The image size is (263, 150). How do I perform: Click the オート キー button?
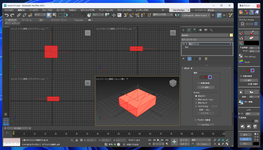pos(184,140)
